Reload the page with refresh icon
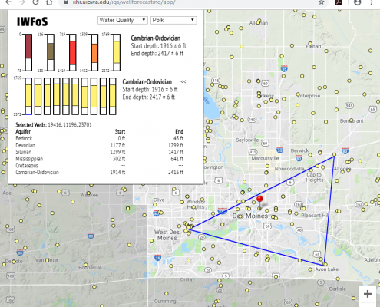Screen dimensions: 380x307 [x=35, y=2]
